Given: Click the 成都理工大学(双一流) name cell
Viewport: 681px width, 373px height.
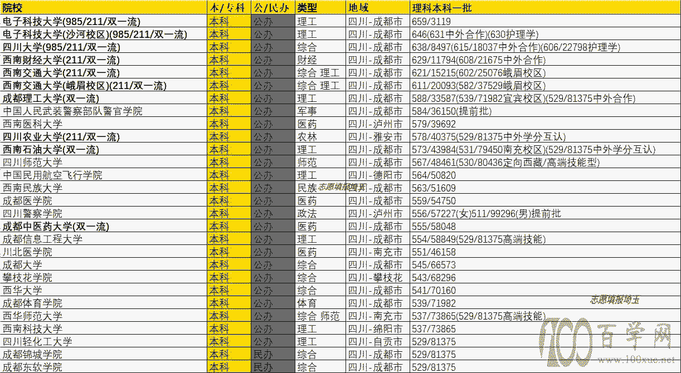Looking at the screenshot, I should tap(104, 99).
